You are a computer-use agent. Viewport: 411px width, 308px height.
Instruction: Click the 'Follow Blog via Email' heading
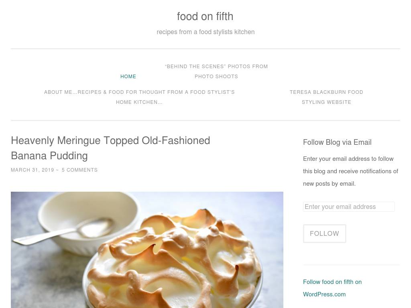tap(337, 142)
